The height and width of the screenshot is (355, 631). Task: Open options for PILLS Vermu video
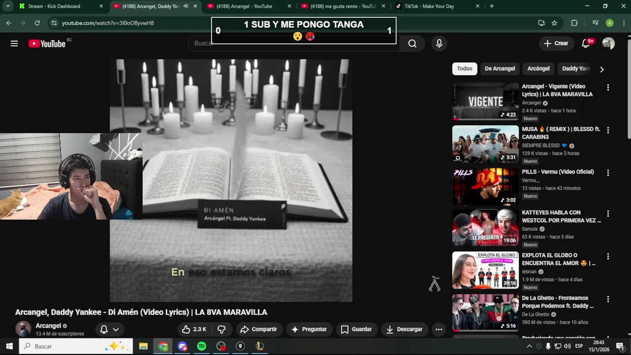point(608,173)
